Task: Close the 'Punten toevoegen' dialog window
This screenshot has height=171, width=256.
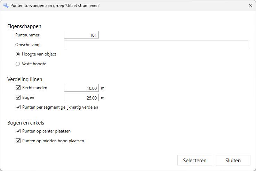Action: coord(250,6)
